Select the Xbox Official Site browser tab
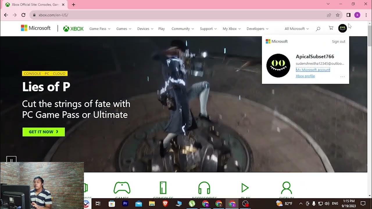 click(35, 5)
